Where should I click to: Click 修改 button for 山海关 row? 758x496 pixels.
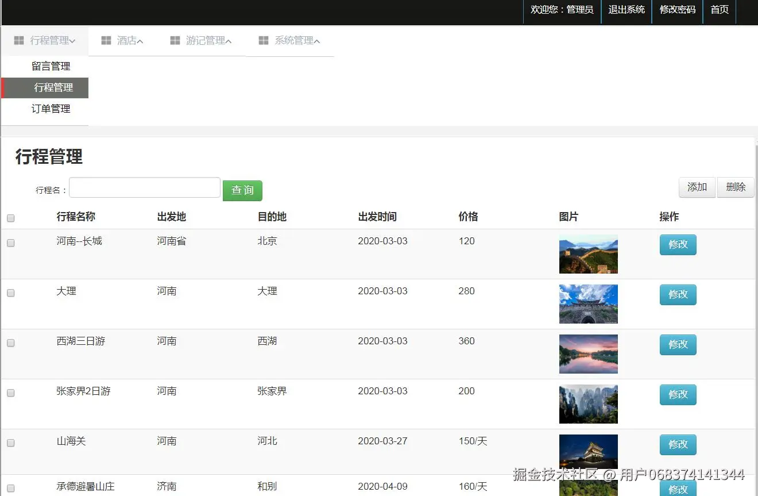[x=678, y=445]
